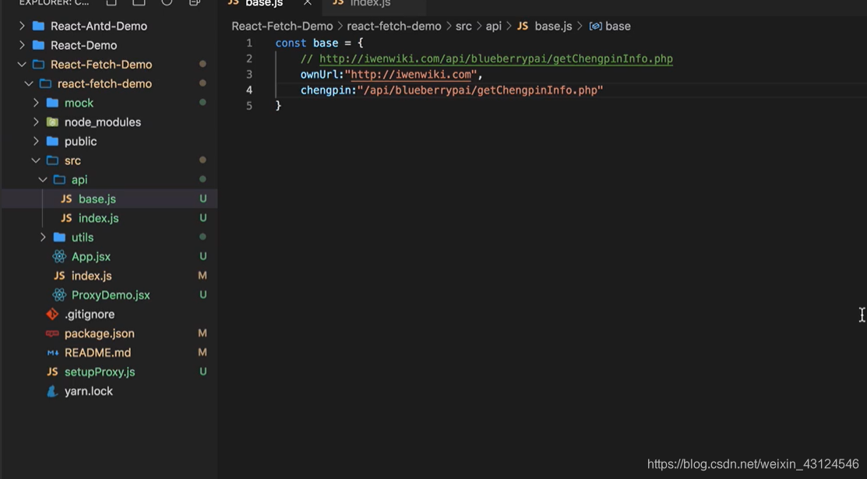
Task: Open README.md file
Action: [98, 353]
